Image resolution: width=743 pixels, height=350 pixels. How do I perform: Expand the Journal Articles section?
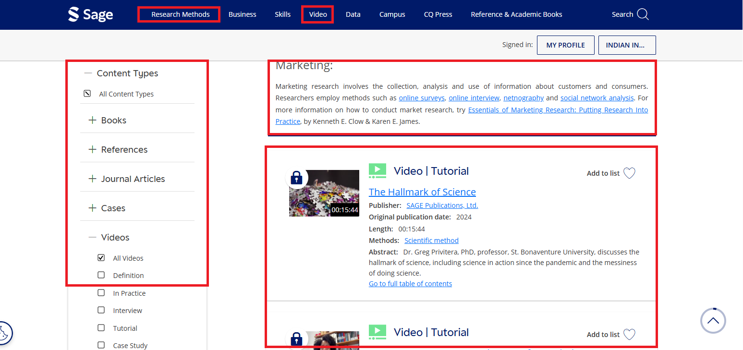pyautogui.click(x=93, y=179)
